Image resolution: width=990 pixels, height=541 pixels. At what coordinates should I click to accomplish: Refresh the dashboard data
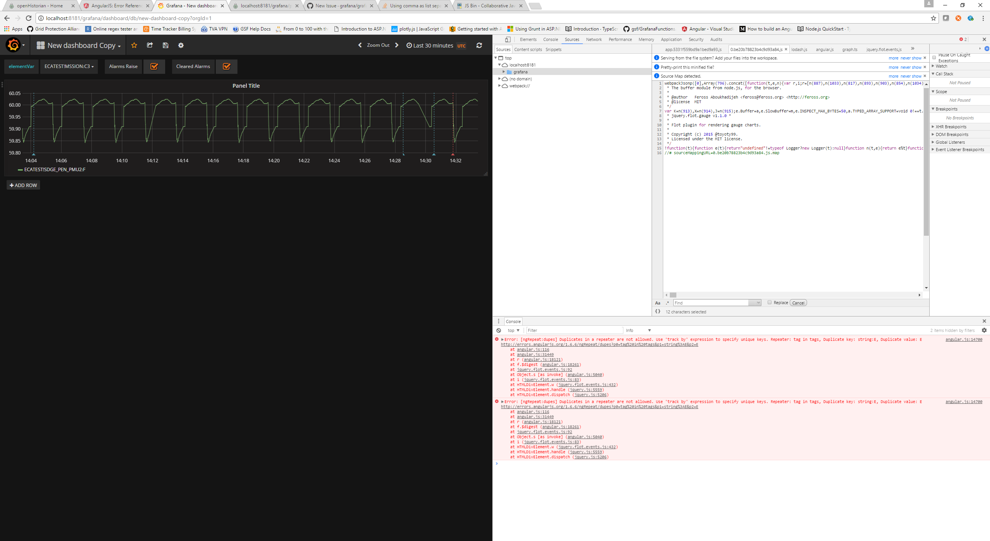(479, 45)
